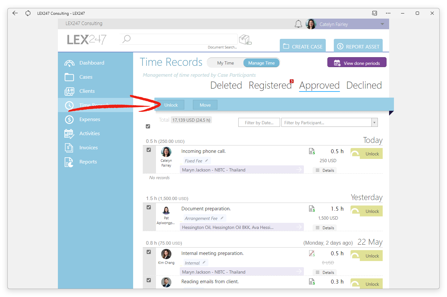Click the Activities calendar icon
Image resolution: width=447 pixels, height=297 pixels.
pyautogui.click(x=69, y=134)
